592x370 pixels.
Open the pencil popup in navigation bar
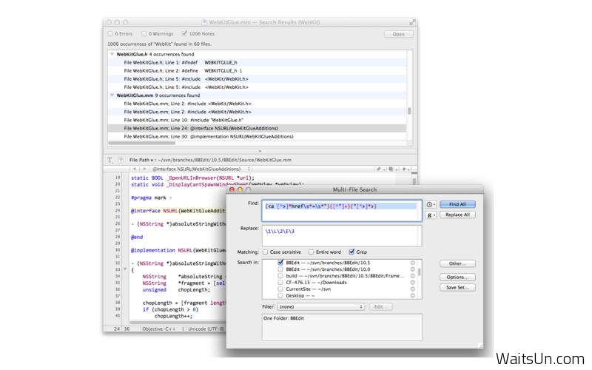click(380, 169)
